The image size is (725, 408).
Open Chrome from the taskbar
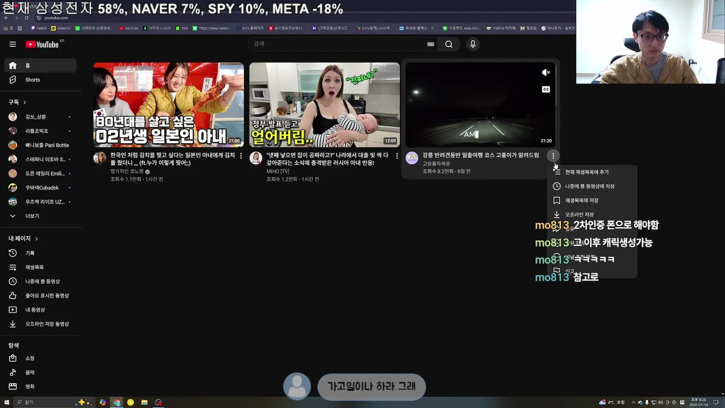117,402
